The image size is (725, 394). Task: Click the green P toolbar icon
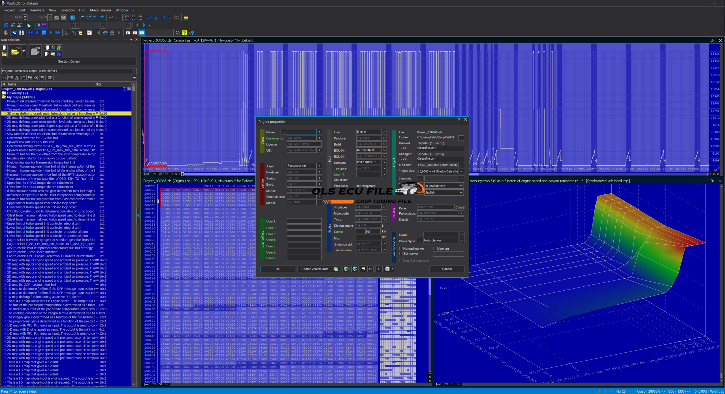142,33
